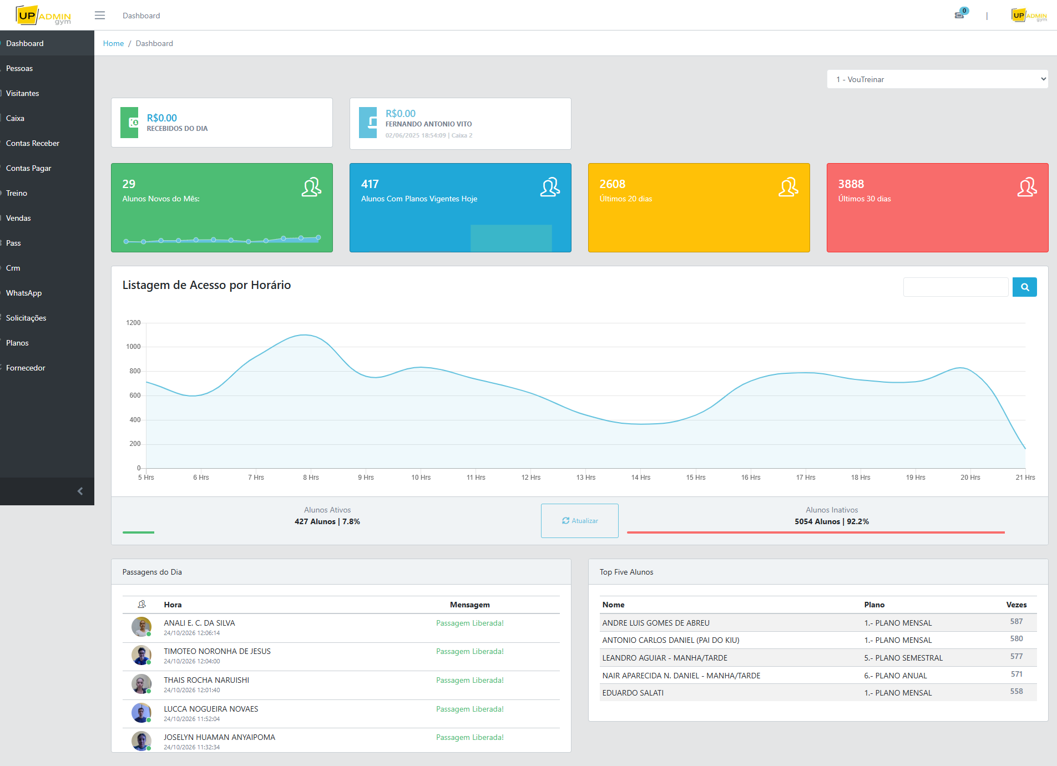1057x766 pixels.
Task: Open the Alunos Com Planos Vigentes Hoje card
Action: [x=461, y=207]
